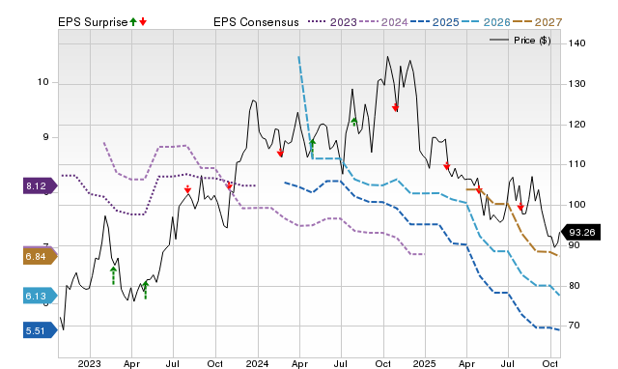Click the 9 EPS axis label
Viewport: 618px width, 369px height.
click(45, 137)
